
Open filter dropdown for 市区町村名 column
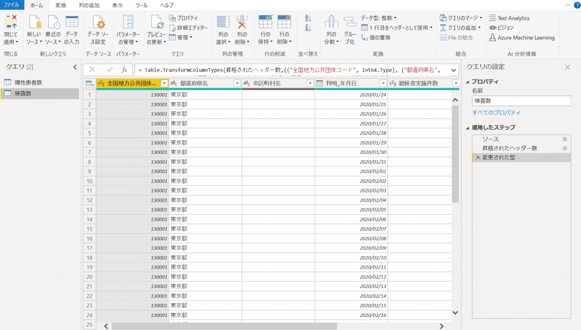[x=310, y=83]
